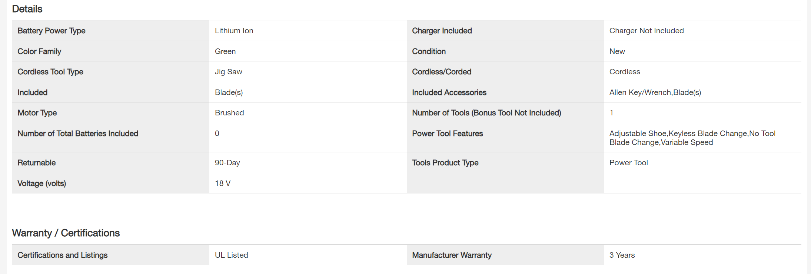Click the Charger Not Included value
The width and height of the screenshot is (811, 274).
tap(647, 31)
